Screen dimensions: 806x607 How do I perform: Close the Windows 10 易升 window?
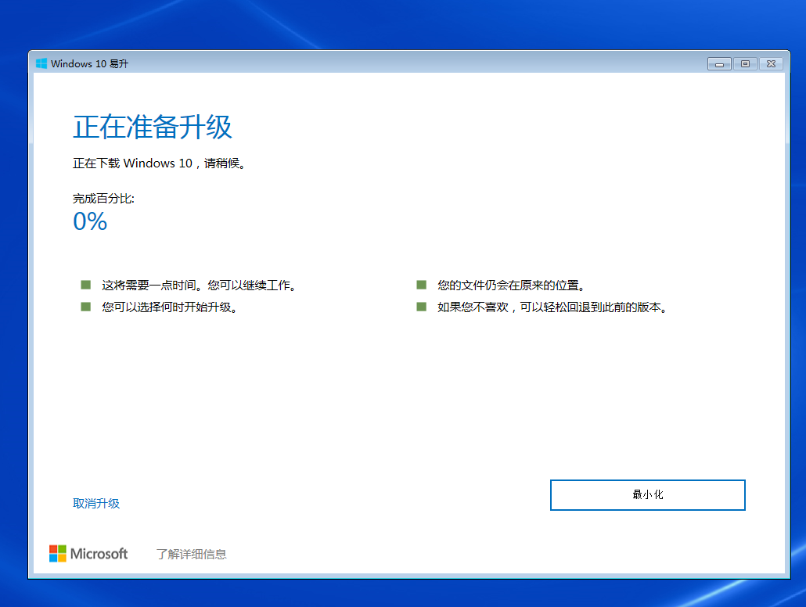tap(771, 63)
